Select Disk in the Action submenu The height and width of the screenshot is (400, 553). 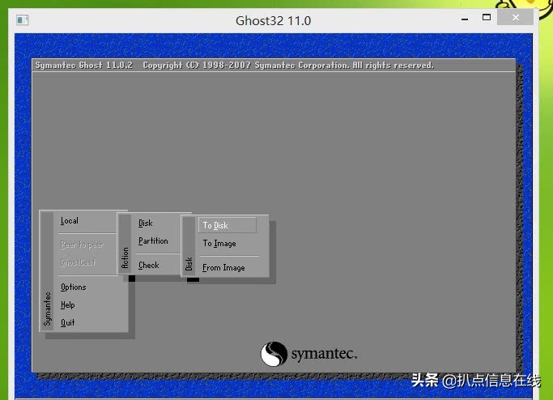(145, 223)
